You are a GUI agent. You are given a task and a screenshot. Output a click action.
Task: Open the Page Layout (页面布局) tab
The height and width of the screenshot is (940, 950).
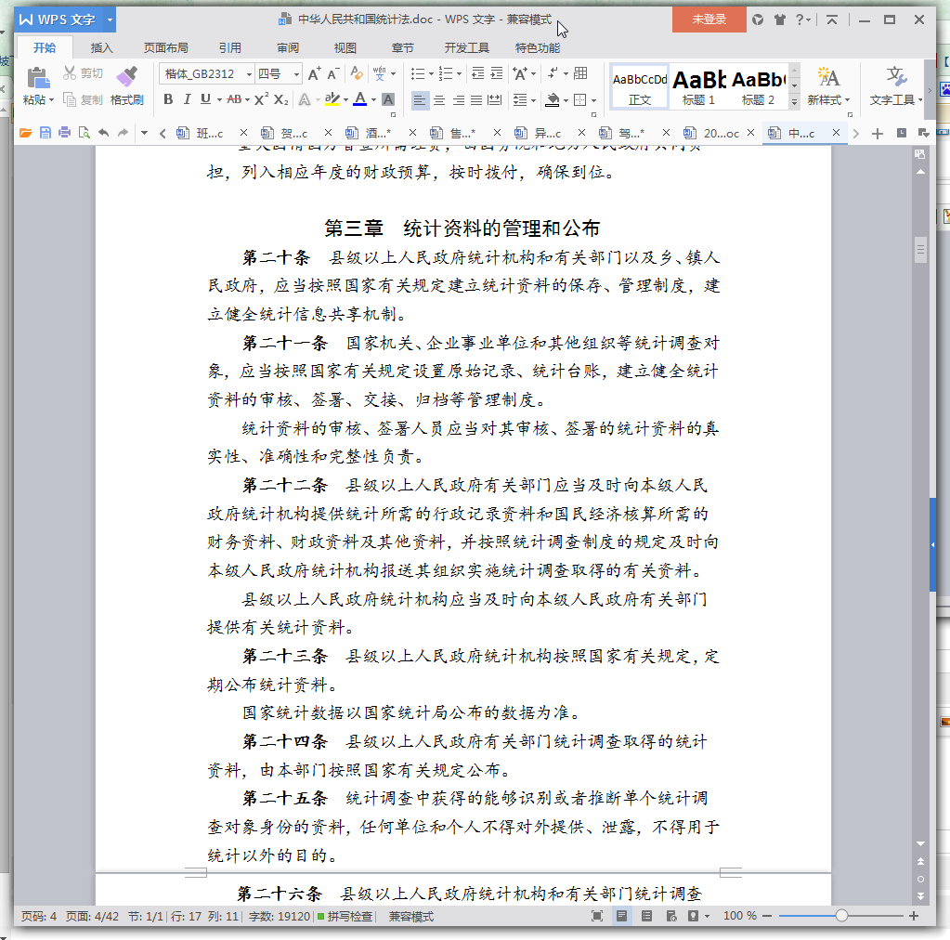pyautogui.click(x=165, y=48)
